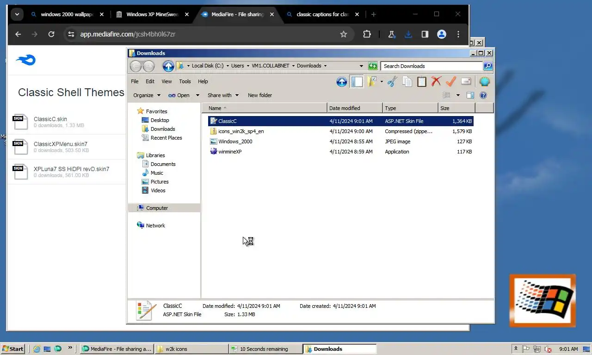
Task: Expand the Downloads breadcrumb arrow
Action: 325,66
